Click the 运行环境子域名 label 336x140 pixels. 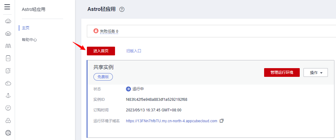click(107, 121)
